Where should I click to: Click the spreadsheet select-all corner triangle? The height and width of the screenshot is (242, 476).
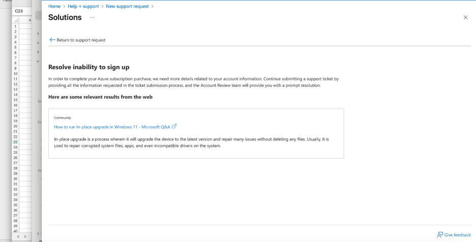(15, 20)
